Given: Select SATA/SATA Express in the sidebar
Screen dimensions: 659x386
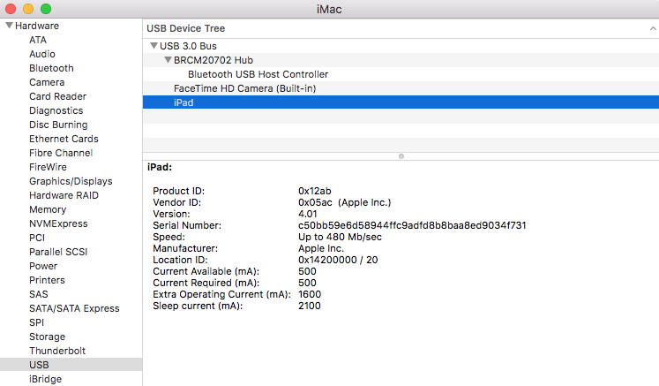Looking at the screenshot, I should (x=74, y=308).
